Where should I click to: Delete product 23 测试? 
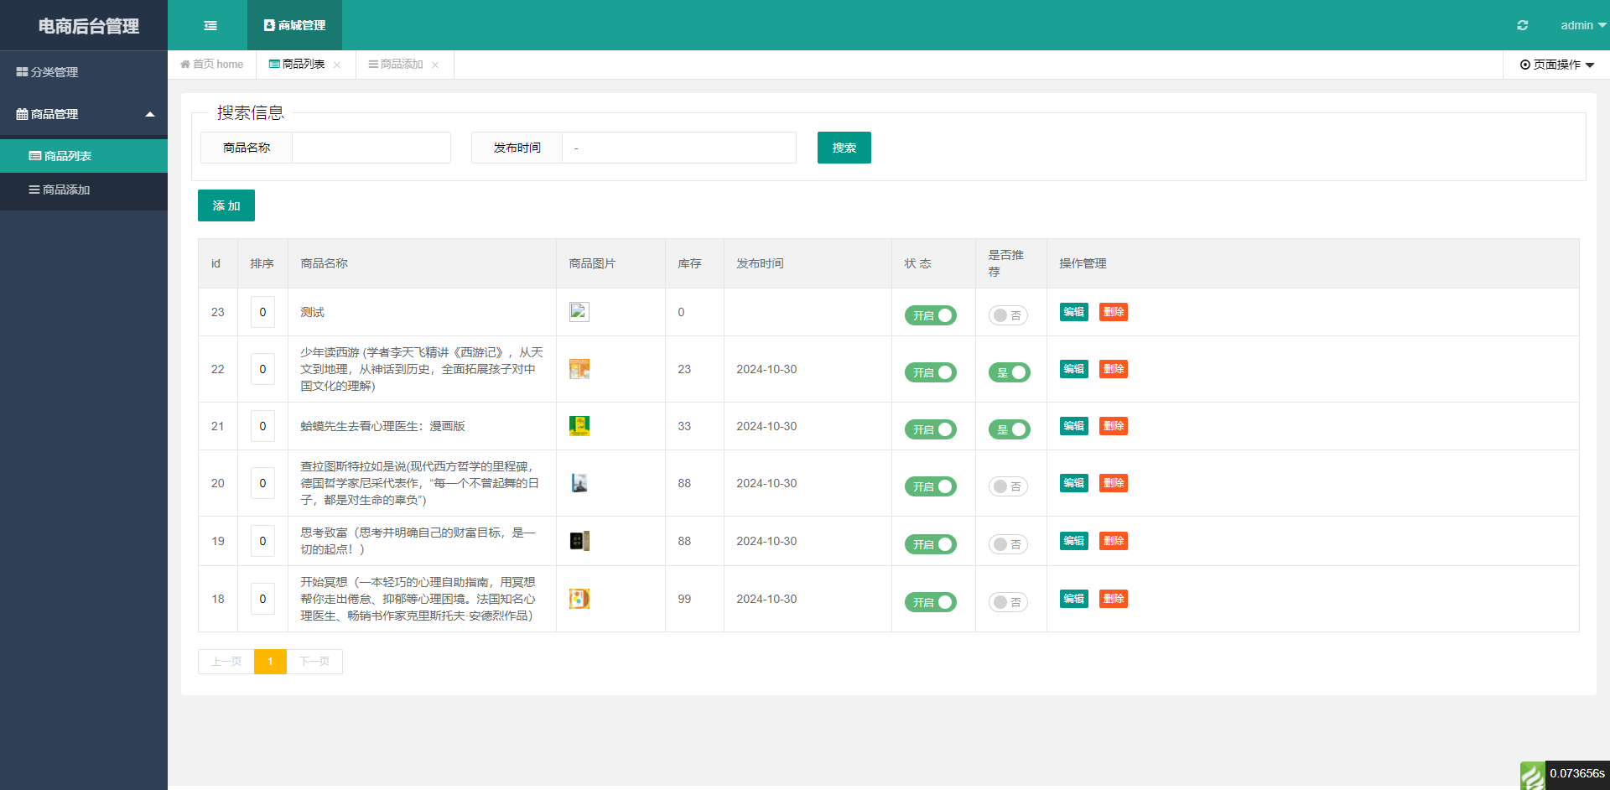click(1114, 312)
